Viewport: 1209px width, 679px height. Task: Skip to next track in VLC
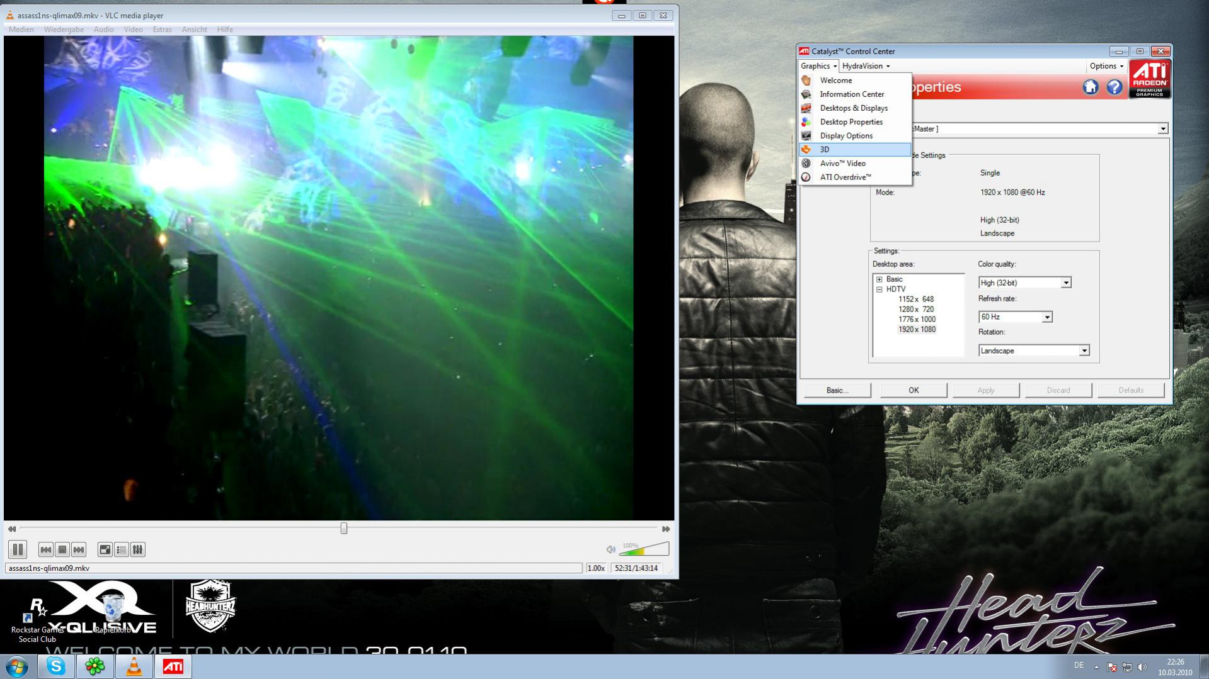[78, 550]
